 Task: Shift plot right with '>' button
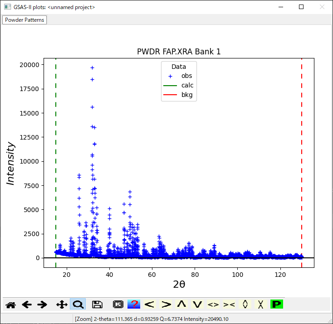click(166, 305)
